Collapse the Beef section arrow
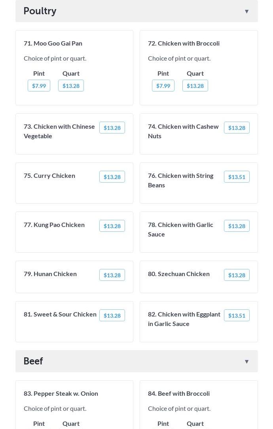Image resolution: width=273 pixels, height=429 pixels. click(246, 361)
